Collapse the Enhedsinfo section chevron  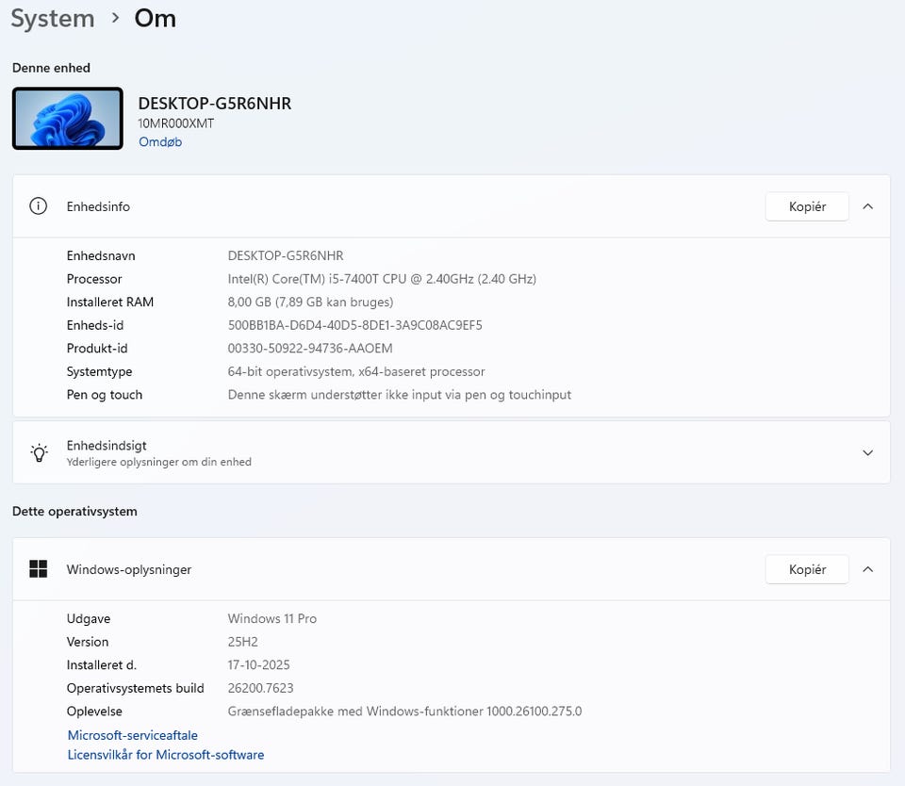click(867, 206)
